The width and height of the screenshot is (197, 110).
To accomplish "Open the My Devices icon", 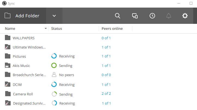I will pyautogui.click(x=135, y=16).
